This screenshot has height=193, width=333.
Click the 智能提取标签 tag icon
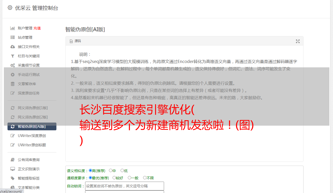tap(12, 178)
